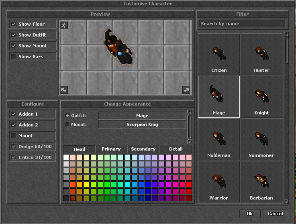Toggle Addon 2 checkbox

click(x=14, y=125)
